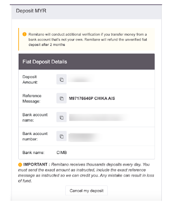Cancel my deposit

click(86, 191)
